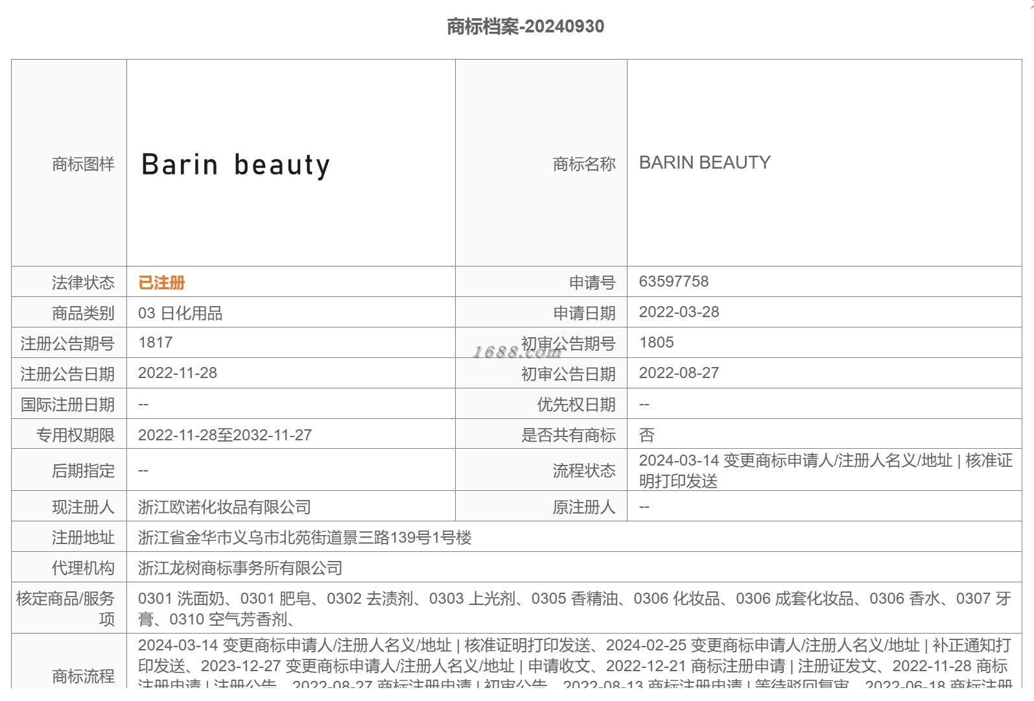Click the 流程状态 value text
The image size is (1034, 701).
pos(825,471)
